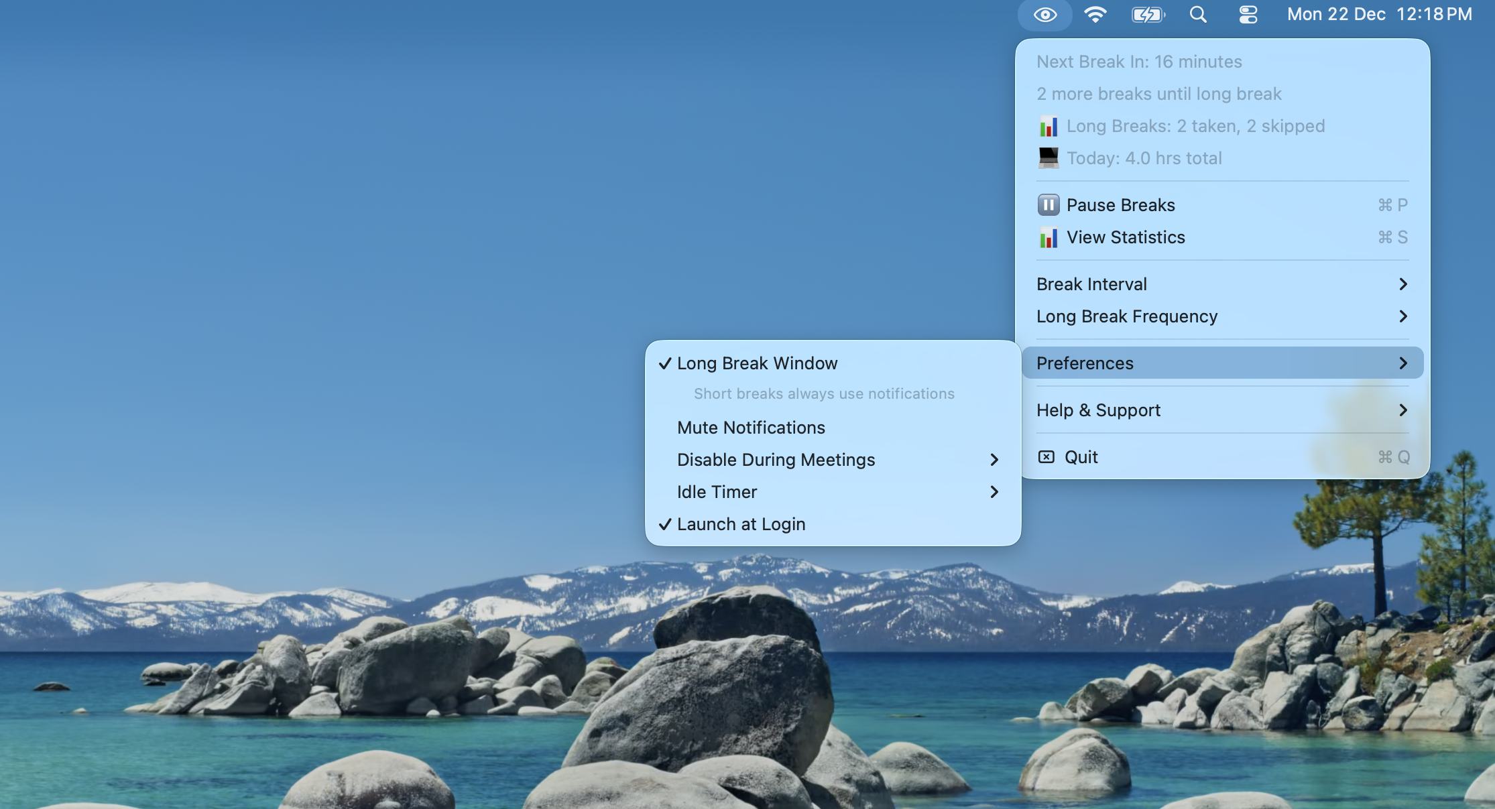Open the Wi-Fi menu bar icon
Viewport: 1495px width, 809px height.
click(1095, 14)
